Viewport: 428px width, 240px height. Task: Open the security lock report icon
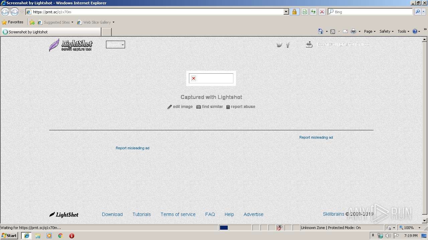[294, 12]
